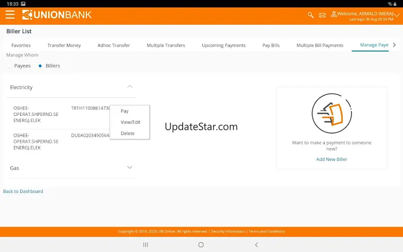This screenshot has height=252, width=403.
Task: Select the Manage Payees tab
Action: tap(374, 45)
